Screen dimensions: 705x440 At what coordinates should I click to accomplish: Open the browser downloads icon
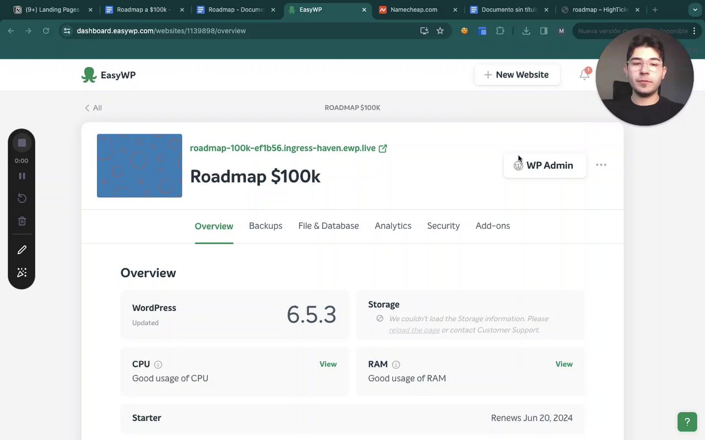click(526, 31)
